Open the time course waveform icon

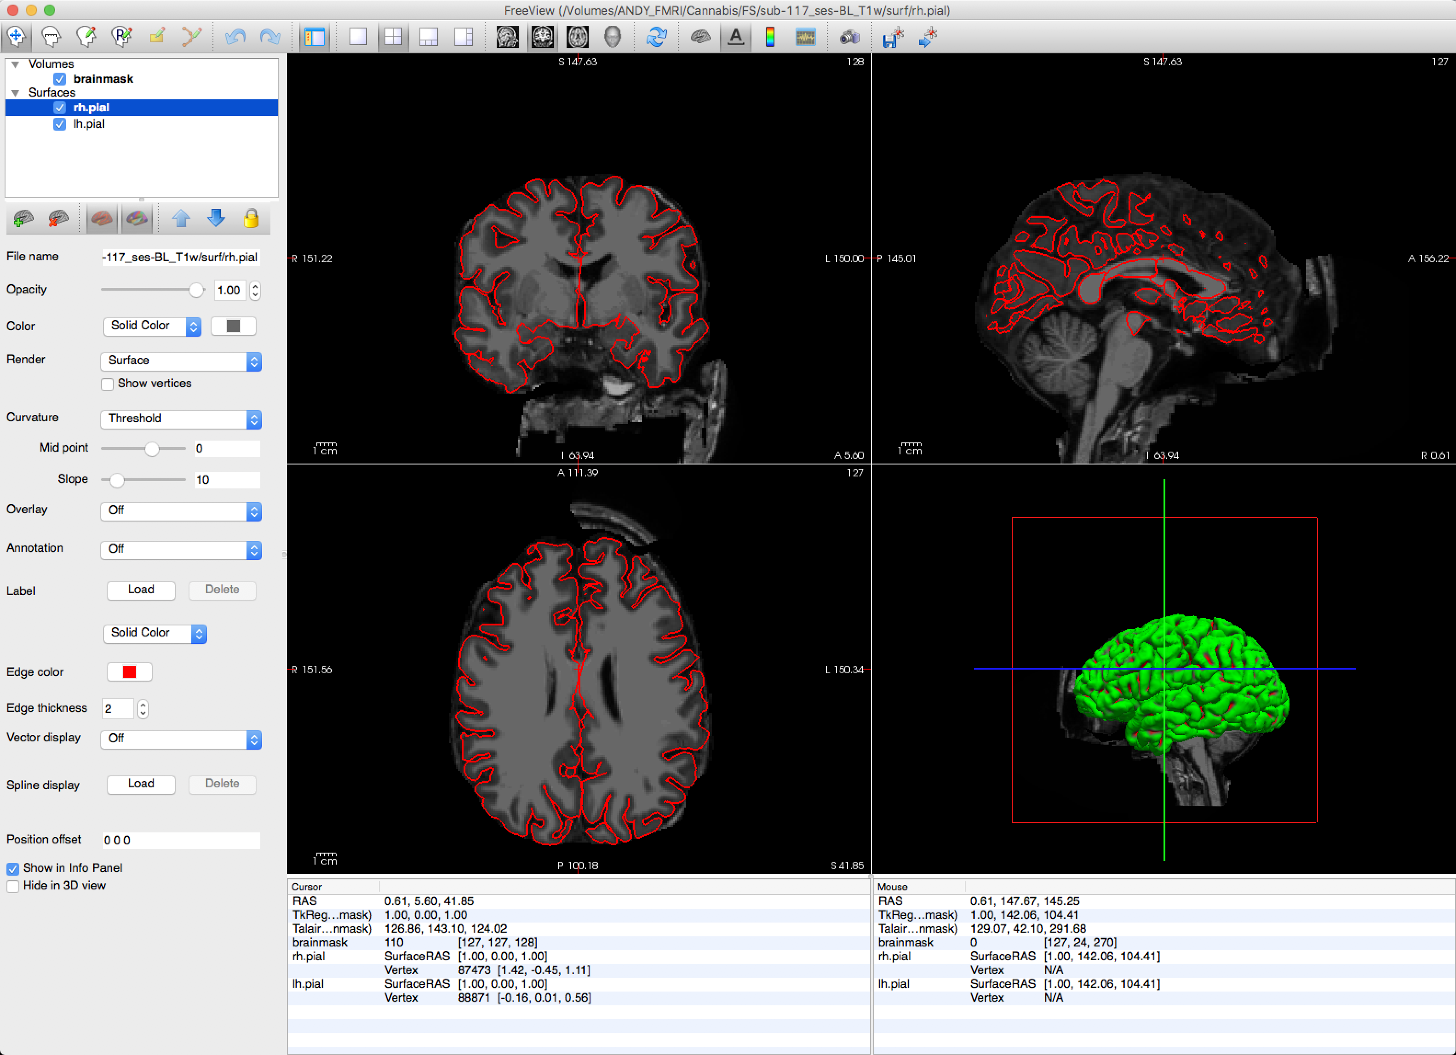pyautogui.click(x=805, y=37)
